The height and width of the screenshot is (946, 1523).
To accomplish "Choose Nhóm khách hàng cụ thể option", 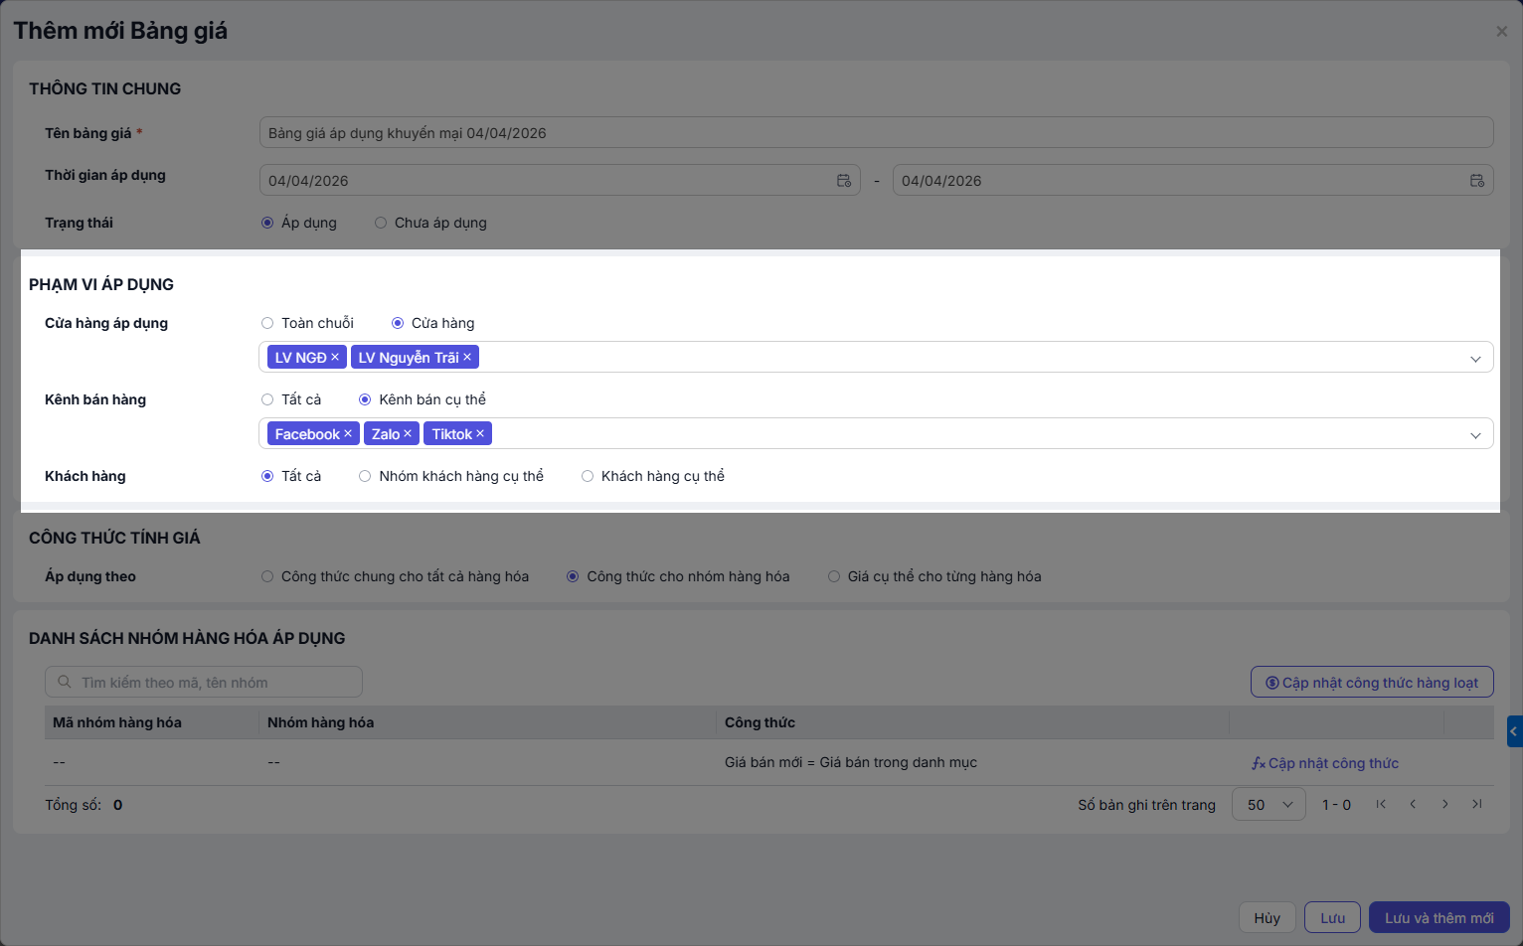I will tap(366, 476).
